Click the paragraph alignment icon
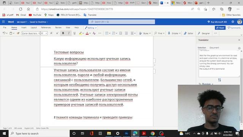Viewport: 243px width, 137px height. point(132,33)
